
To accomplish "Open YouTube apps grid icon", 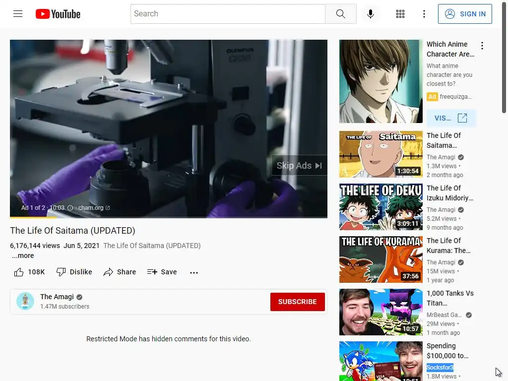I will (x=400, y=14).
